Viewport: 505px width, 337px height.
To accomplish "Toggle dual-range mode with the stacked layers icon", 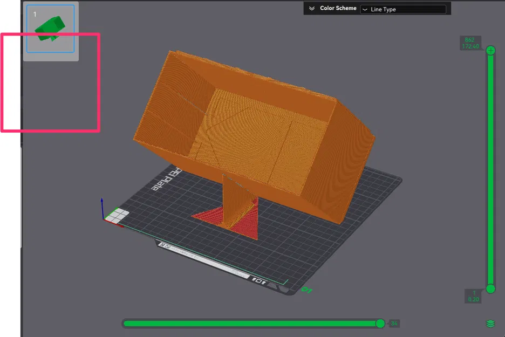I will [490, 324].
